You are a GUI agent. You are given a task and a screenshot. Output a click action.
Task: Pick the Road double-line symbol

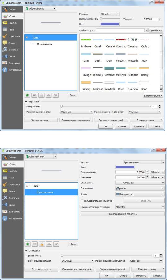[x=144, y=86]
